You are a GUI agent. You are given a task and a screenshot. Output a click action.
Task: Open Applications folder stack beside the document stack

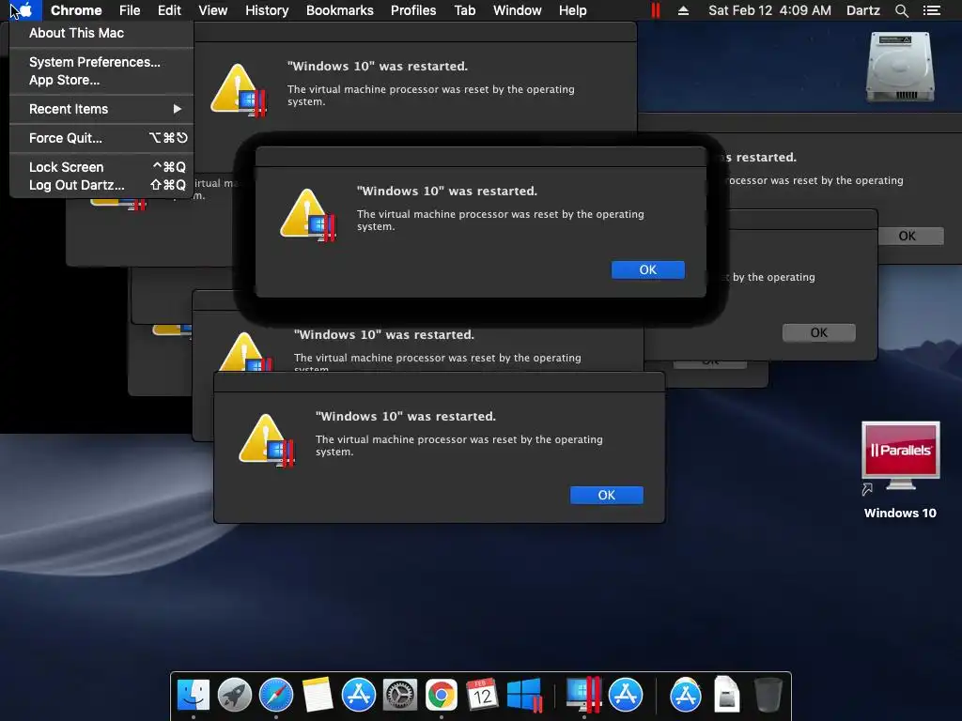coord(685,696)
